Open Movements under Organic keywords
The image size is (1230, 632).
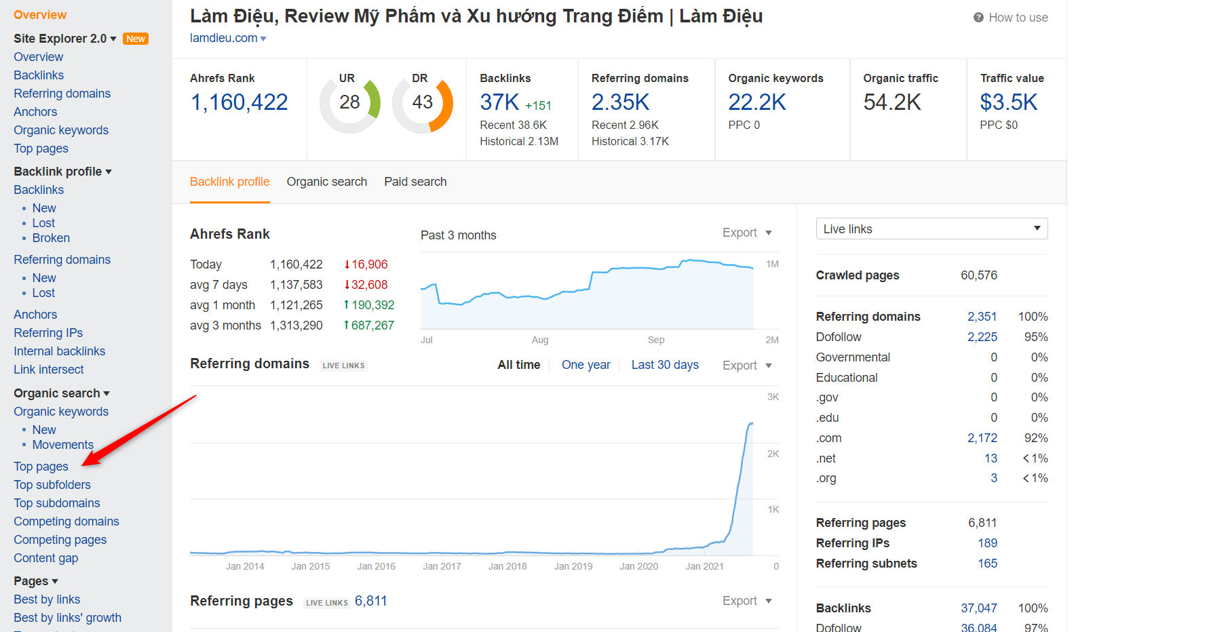pos(63,445)
